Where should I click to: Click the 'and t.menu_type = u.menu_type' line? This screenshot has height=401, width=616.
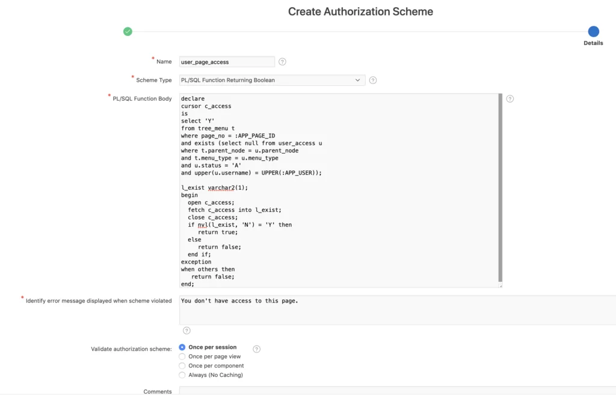point(229,158)
